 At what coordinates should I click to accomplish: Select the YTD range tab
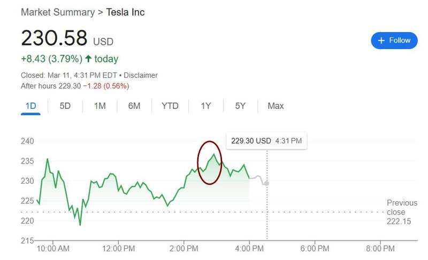point(170,106)
